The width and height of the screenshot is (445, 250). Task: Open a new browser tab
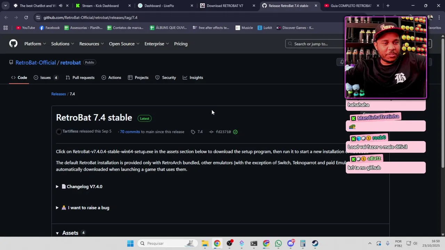tap(388, 6)
